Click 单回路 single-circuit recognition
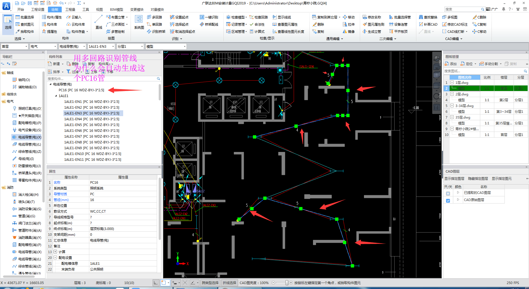Screen dimensions: 529x289 [x=155, y=24]
